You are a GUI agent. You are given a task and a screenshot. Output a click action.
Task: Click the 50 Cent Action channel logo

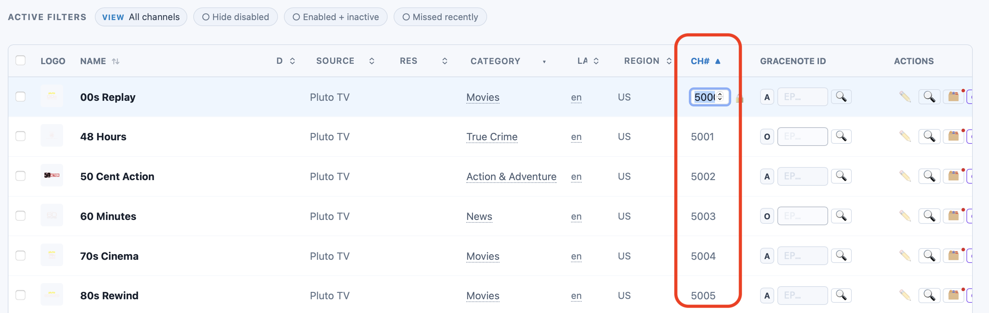pos(52,175)
